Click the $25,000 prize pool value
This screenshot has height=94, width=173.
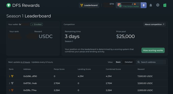point(125,36)
